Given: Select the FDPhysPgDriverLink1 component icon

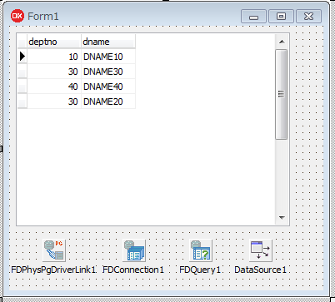Looking at the screenshot, I should (54, 250).
